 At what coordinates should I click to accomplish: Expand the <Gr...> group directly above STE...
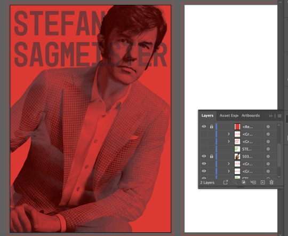[229, 141]
